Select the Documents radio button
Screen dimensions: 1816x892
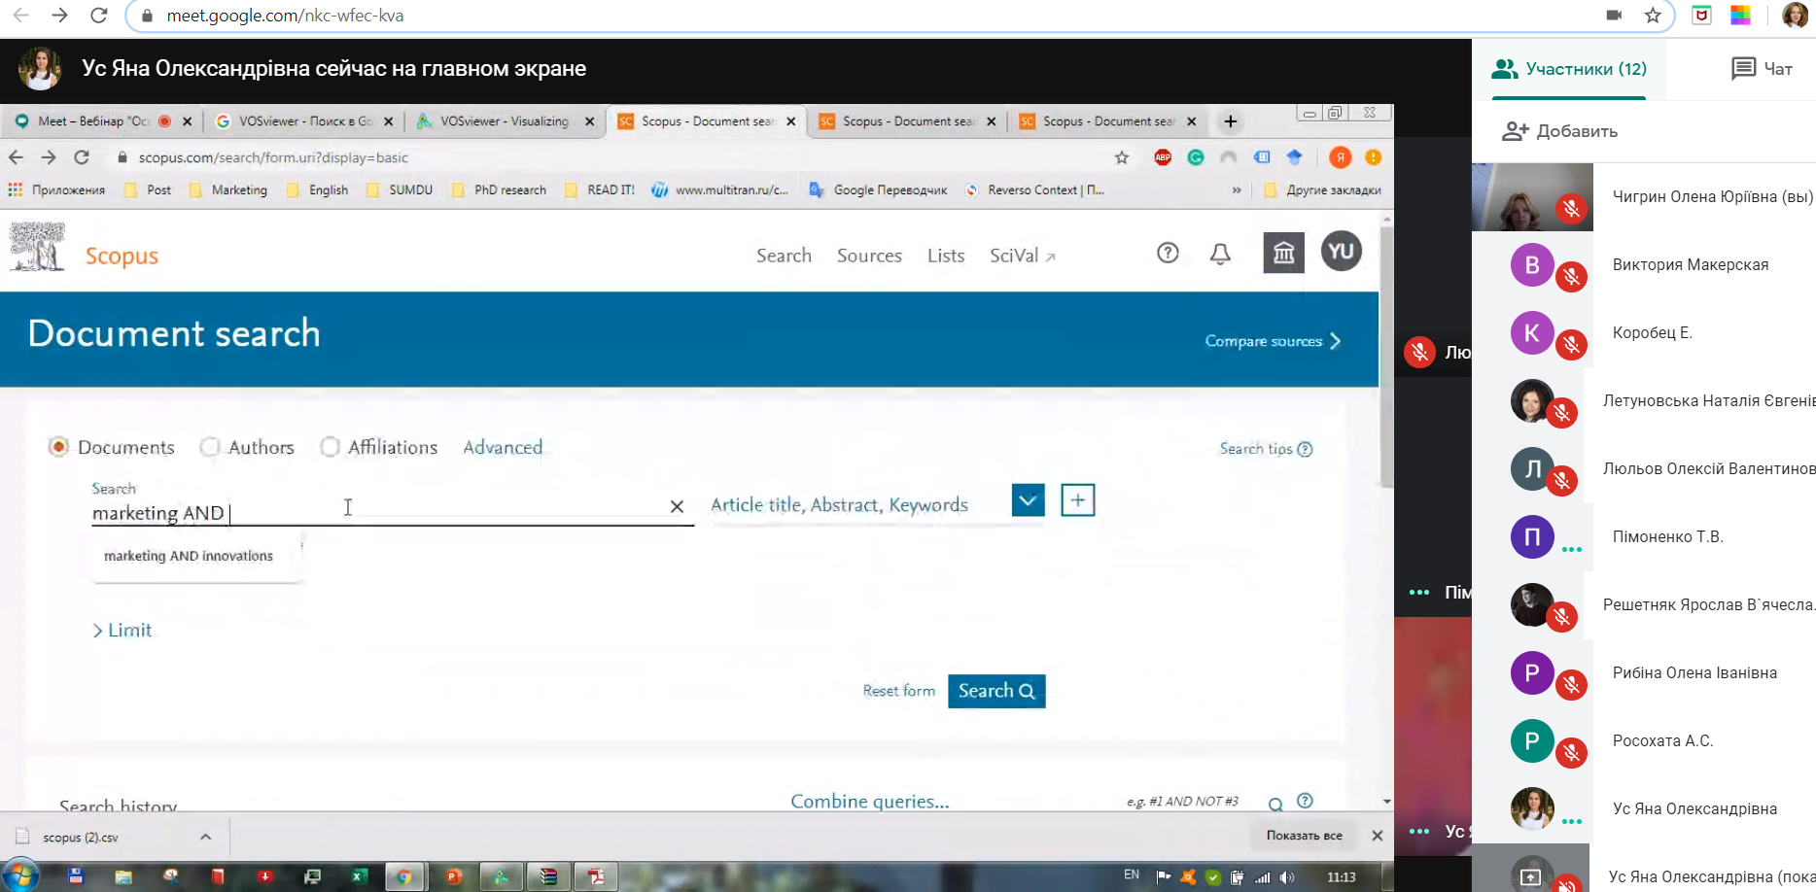(x=58, y=447)
